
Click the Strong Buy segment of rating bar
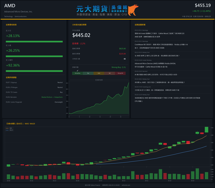pos(77,73)
